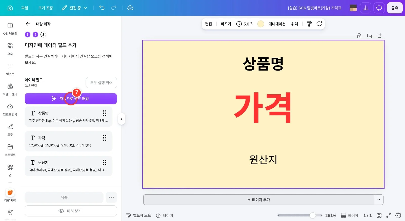Screen dimensions: 405x221
Task: Open the Projects folder panel
Action: (x=10, y=150)
